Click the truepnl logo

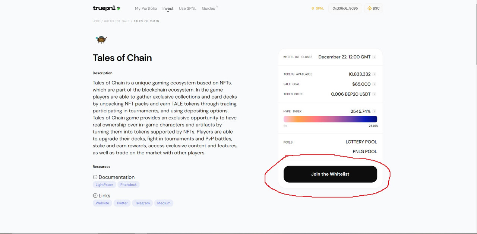point(107,8)
